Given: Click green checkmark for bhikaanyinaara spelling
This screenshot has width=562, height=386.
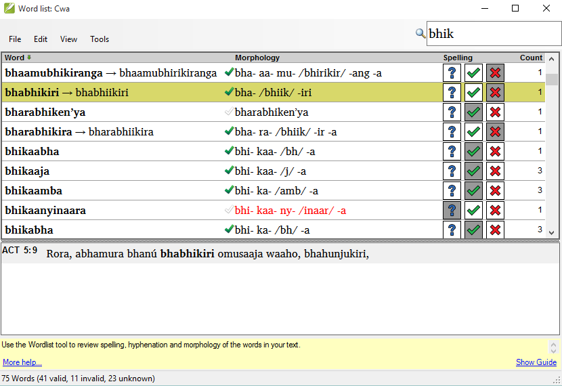Looking at the screenshot, I should [473, 210].
